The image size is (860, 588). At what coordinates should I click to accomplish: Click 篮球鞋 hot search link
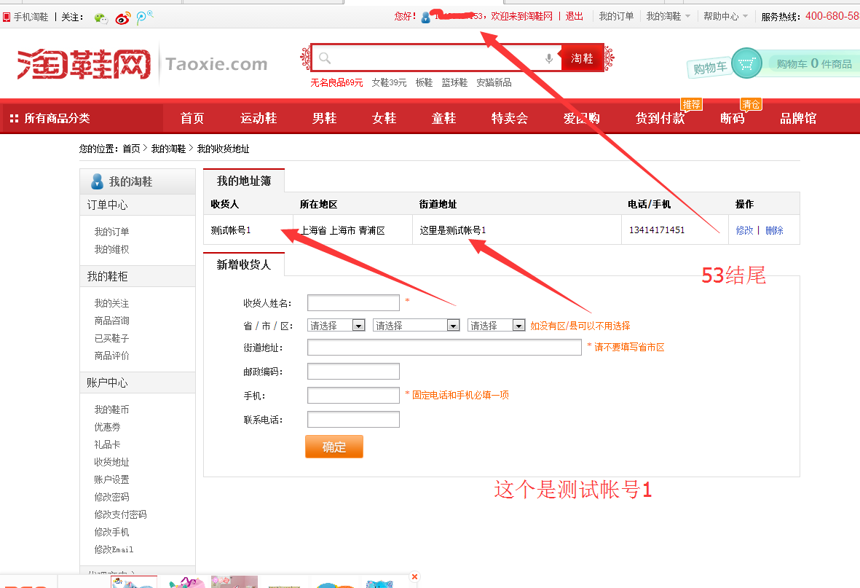454,82
